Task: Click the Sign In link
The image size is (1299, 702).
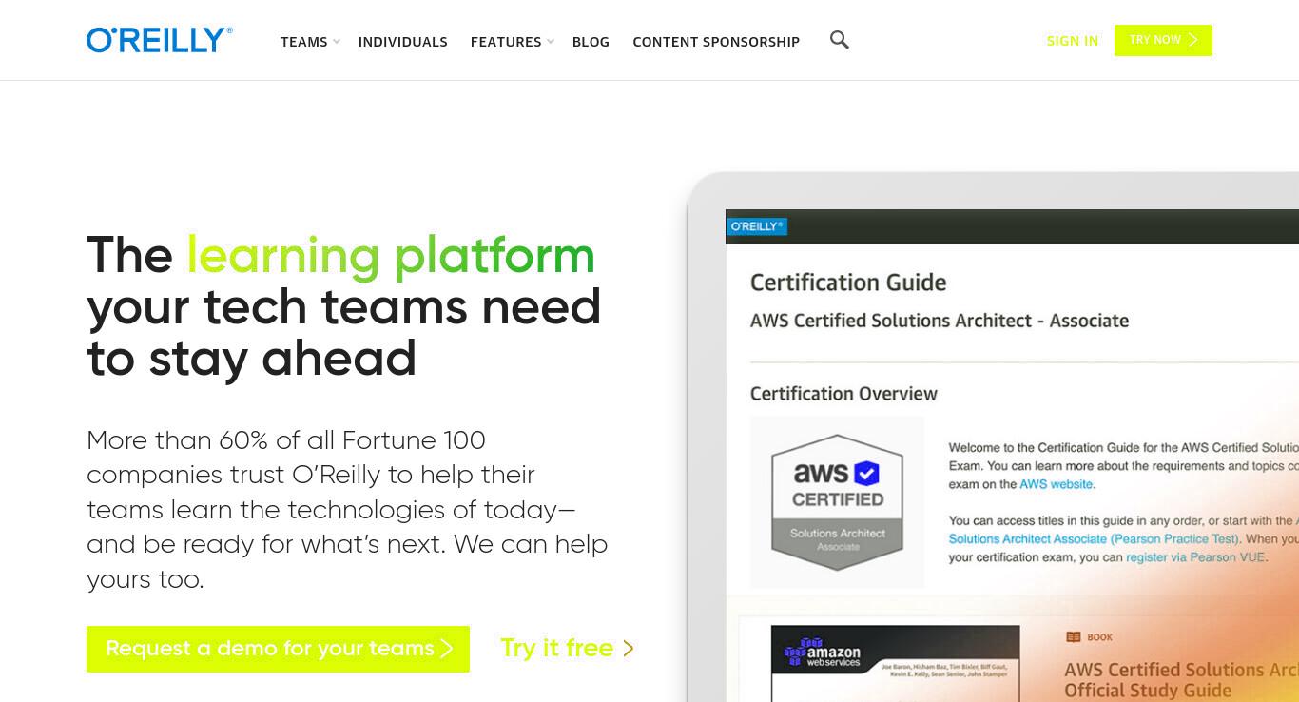Action: coord(1073,41)
